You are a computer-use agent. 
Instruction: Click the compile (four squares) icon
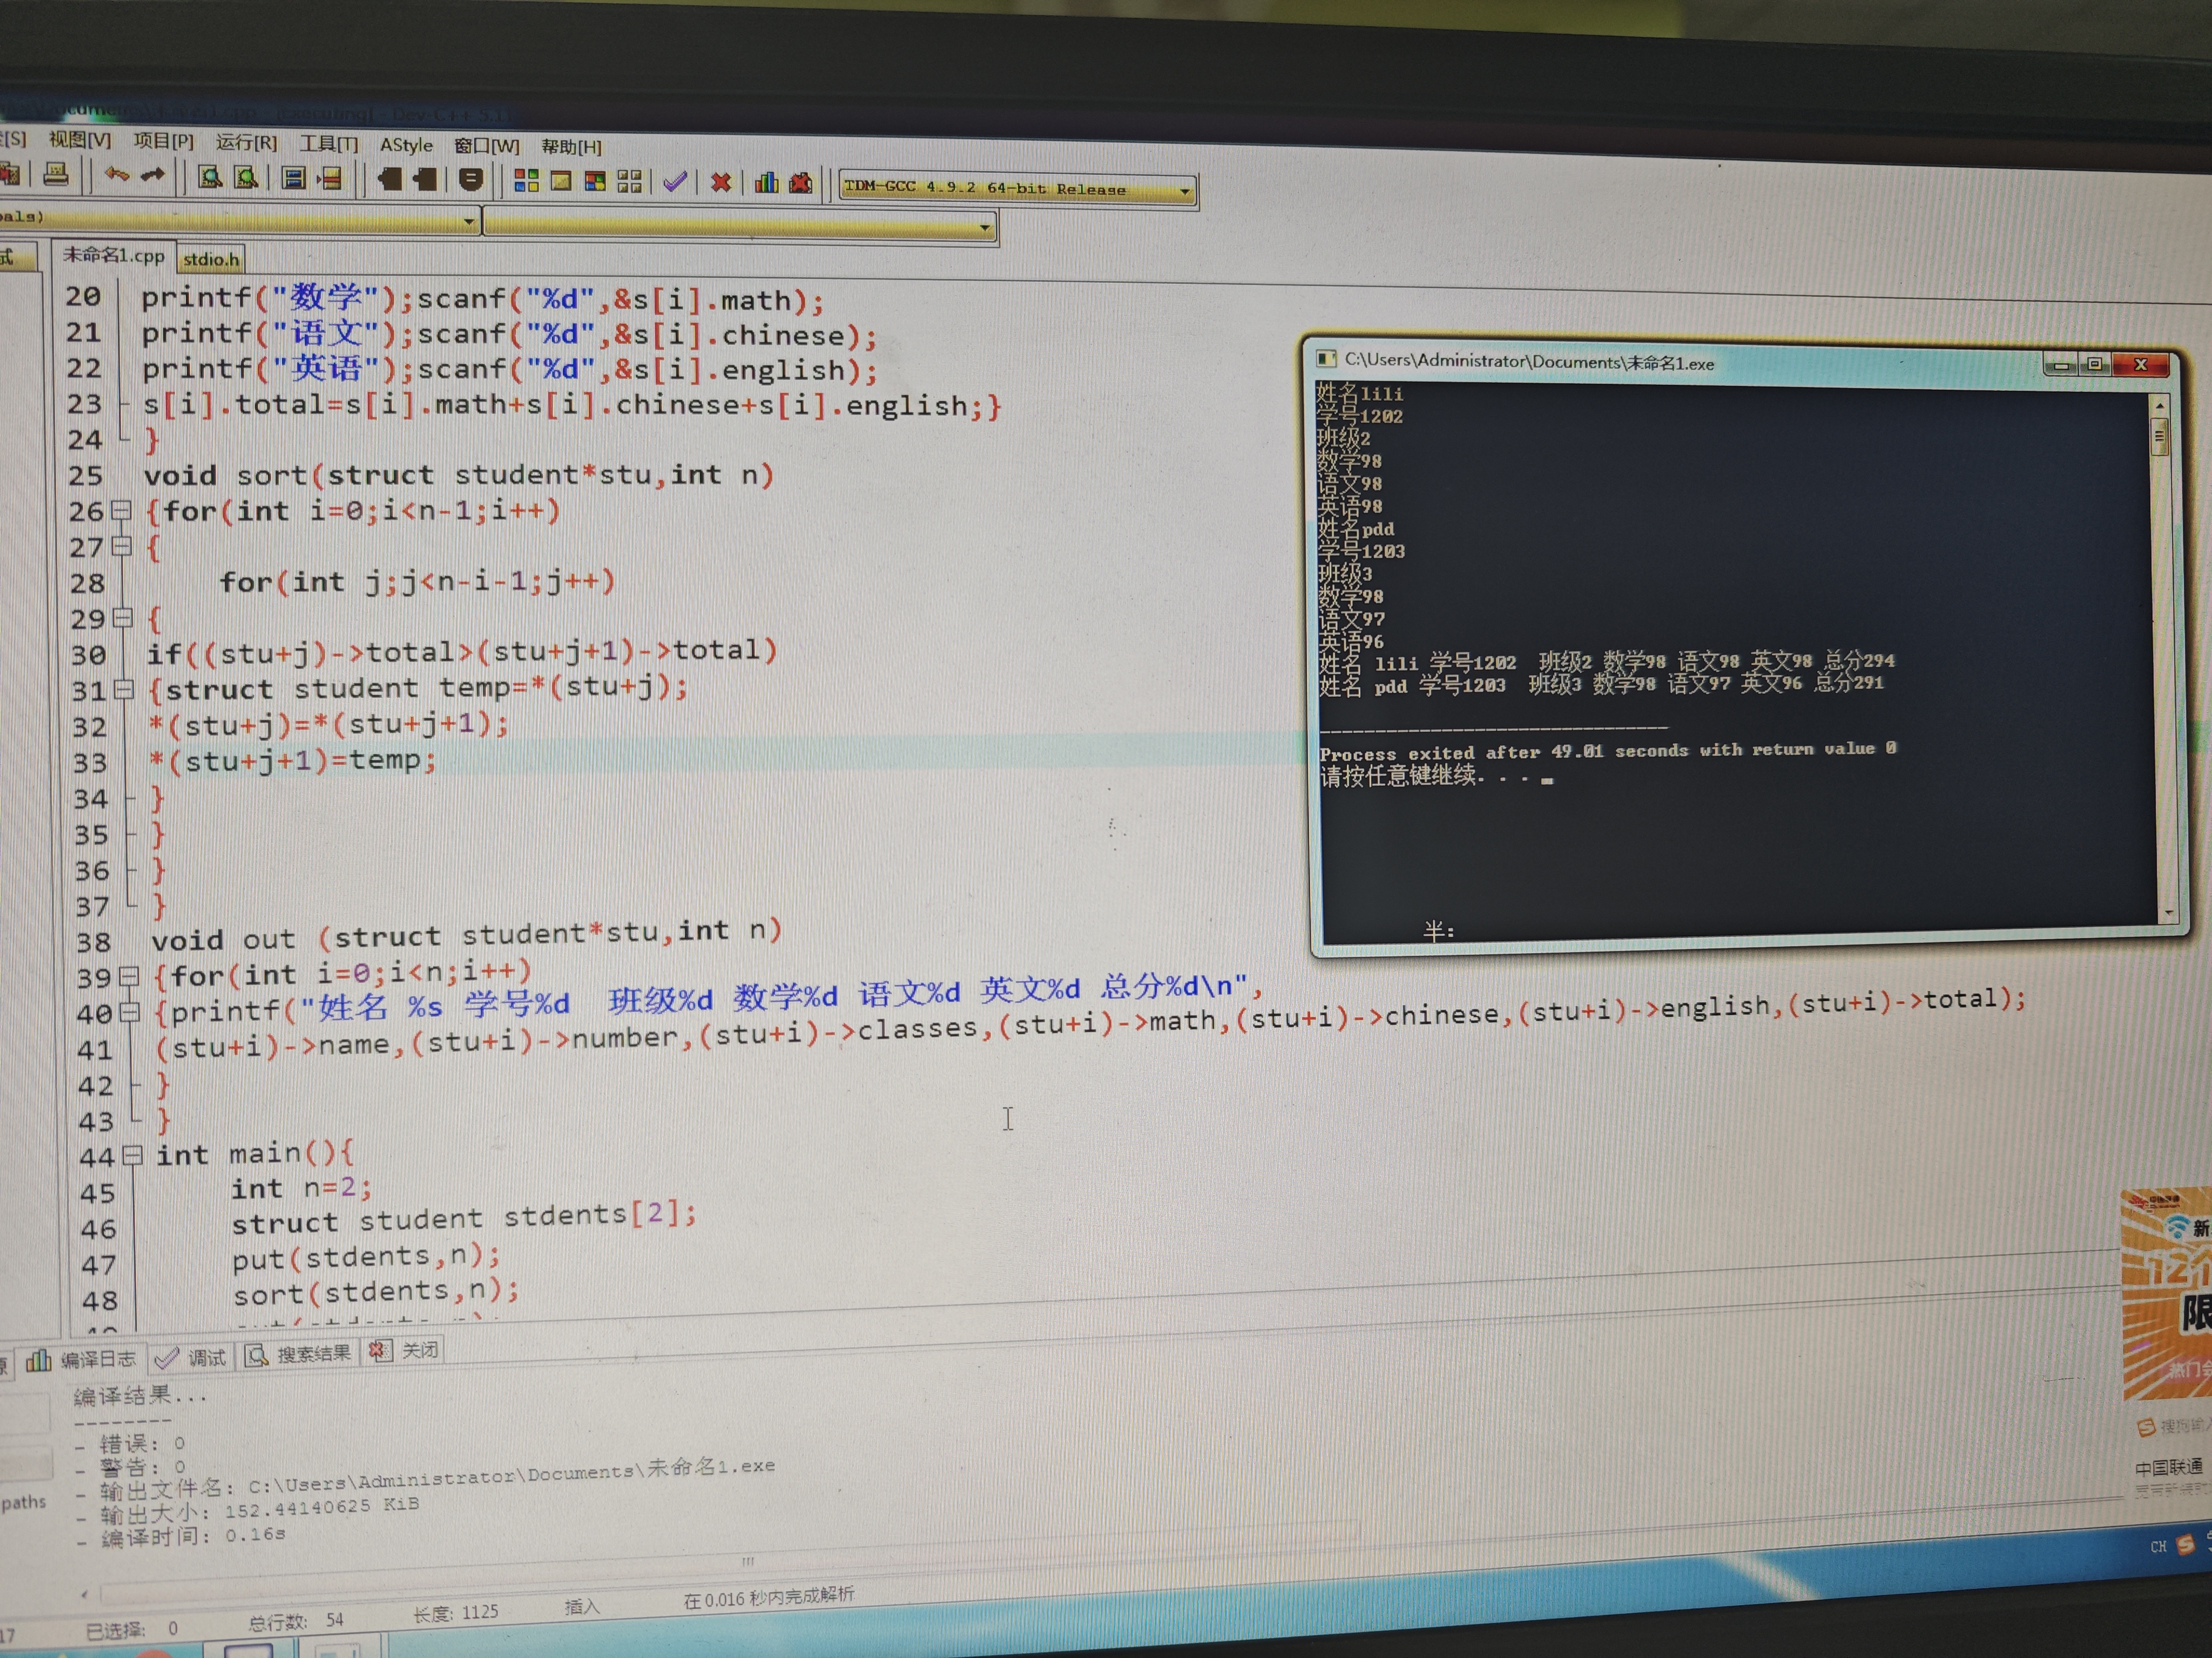click(x=526, y=181)
